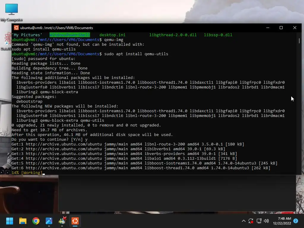Open volume control in tray
This screenshot has width=304, height=228.
click(x=266, y=221)
